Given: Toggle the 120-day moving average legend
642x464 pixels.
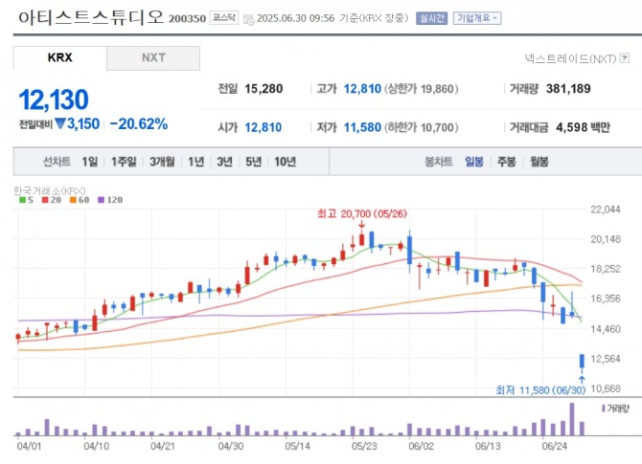Looking at the screenshot, I should (x=112, y=200).
